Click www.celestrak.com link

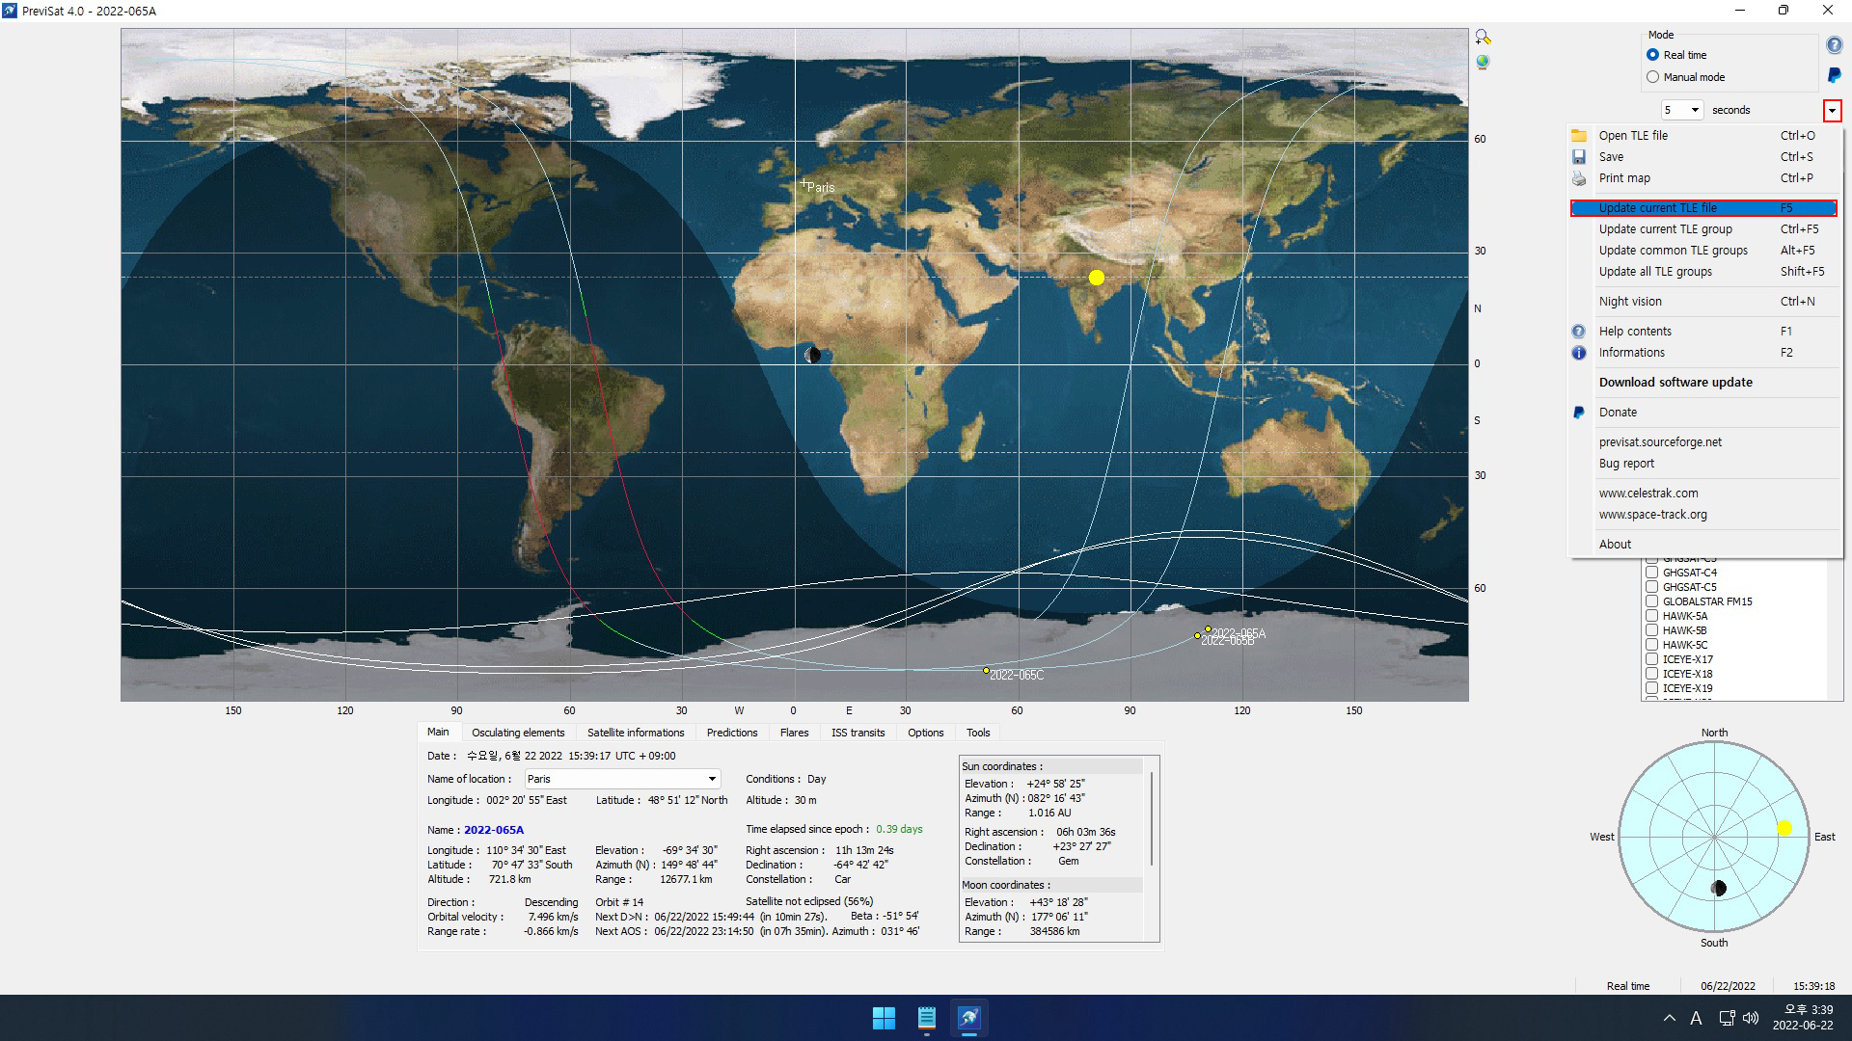[1648, 494]
